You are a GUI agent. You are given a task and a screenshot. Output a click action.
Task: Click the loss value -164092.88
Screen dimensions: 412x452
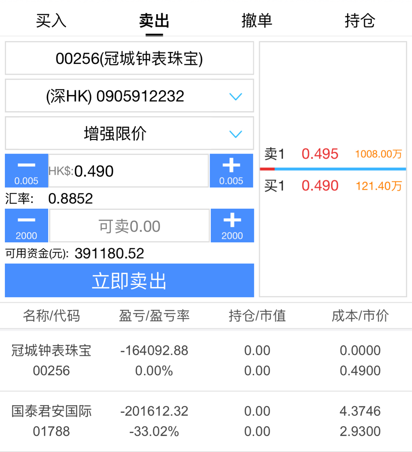154,350
